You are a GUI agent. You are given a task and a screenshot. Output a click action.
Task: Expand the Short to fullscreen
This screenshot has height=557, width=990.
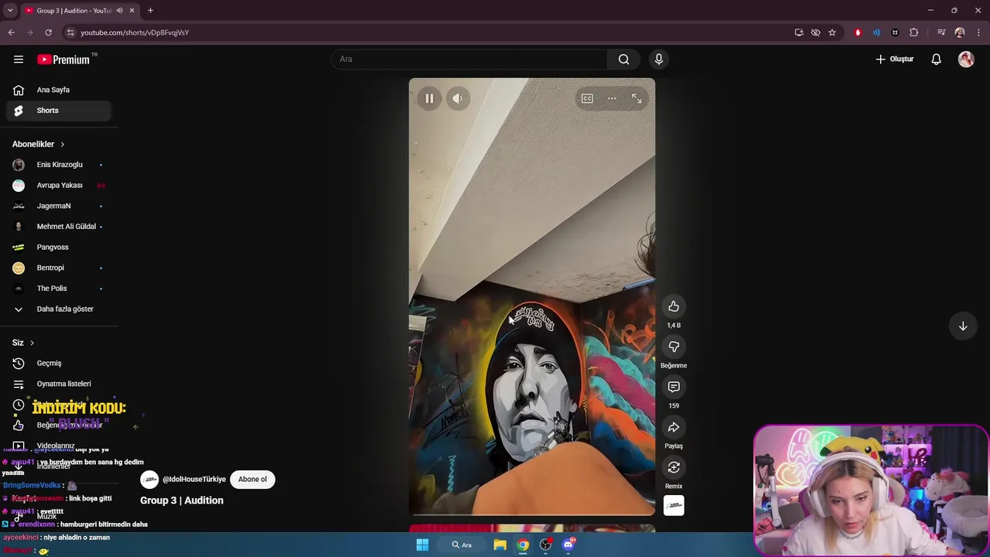pos(637,98)
